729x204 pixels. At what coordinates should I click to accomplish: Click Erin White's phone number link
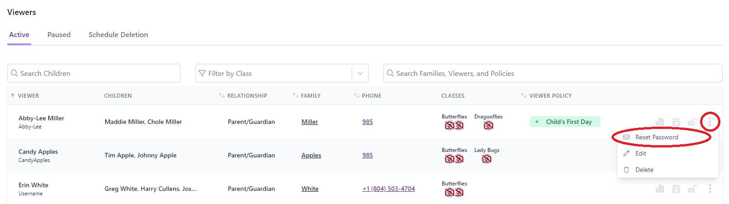click(x=389, y=189)
